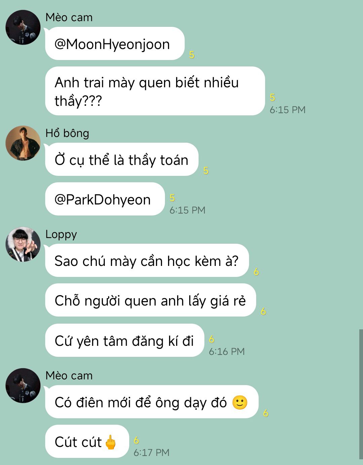Tap the 6:17 PM timestamp

pos(152,453)
